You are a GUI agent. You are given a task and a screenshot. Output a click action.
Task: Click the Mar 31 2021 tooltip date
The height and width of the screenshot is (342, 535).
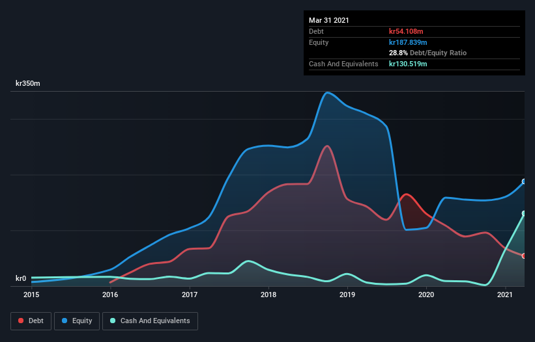coord(329,20)
